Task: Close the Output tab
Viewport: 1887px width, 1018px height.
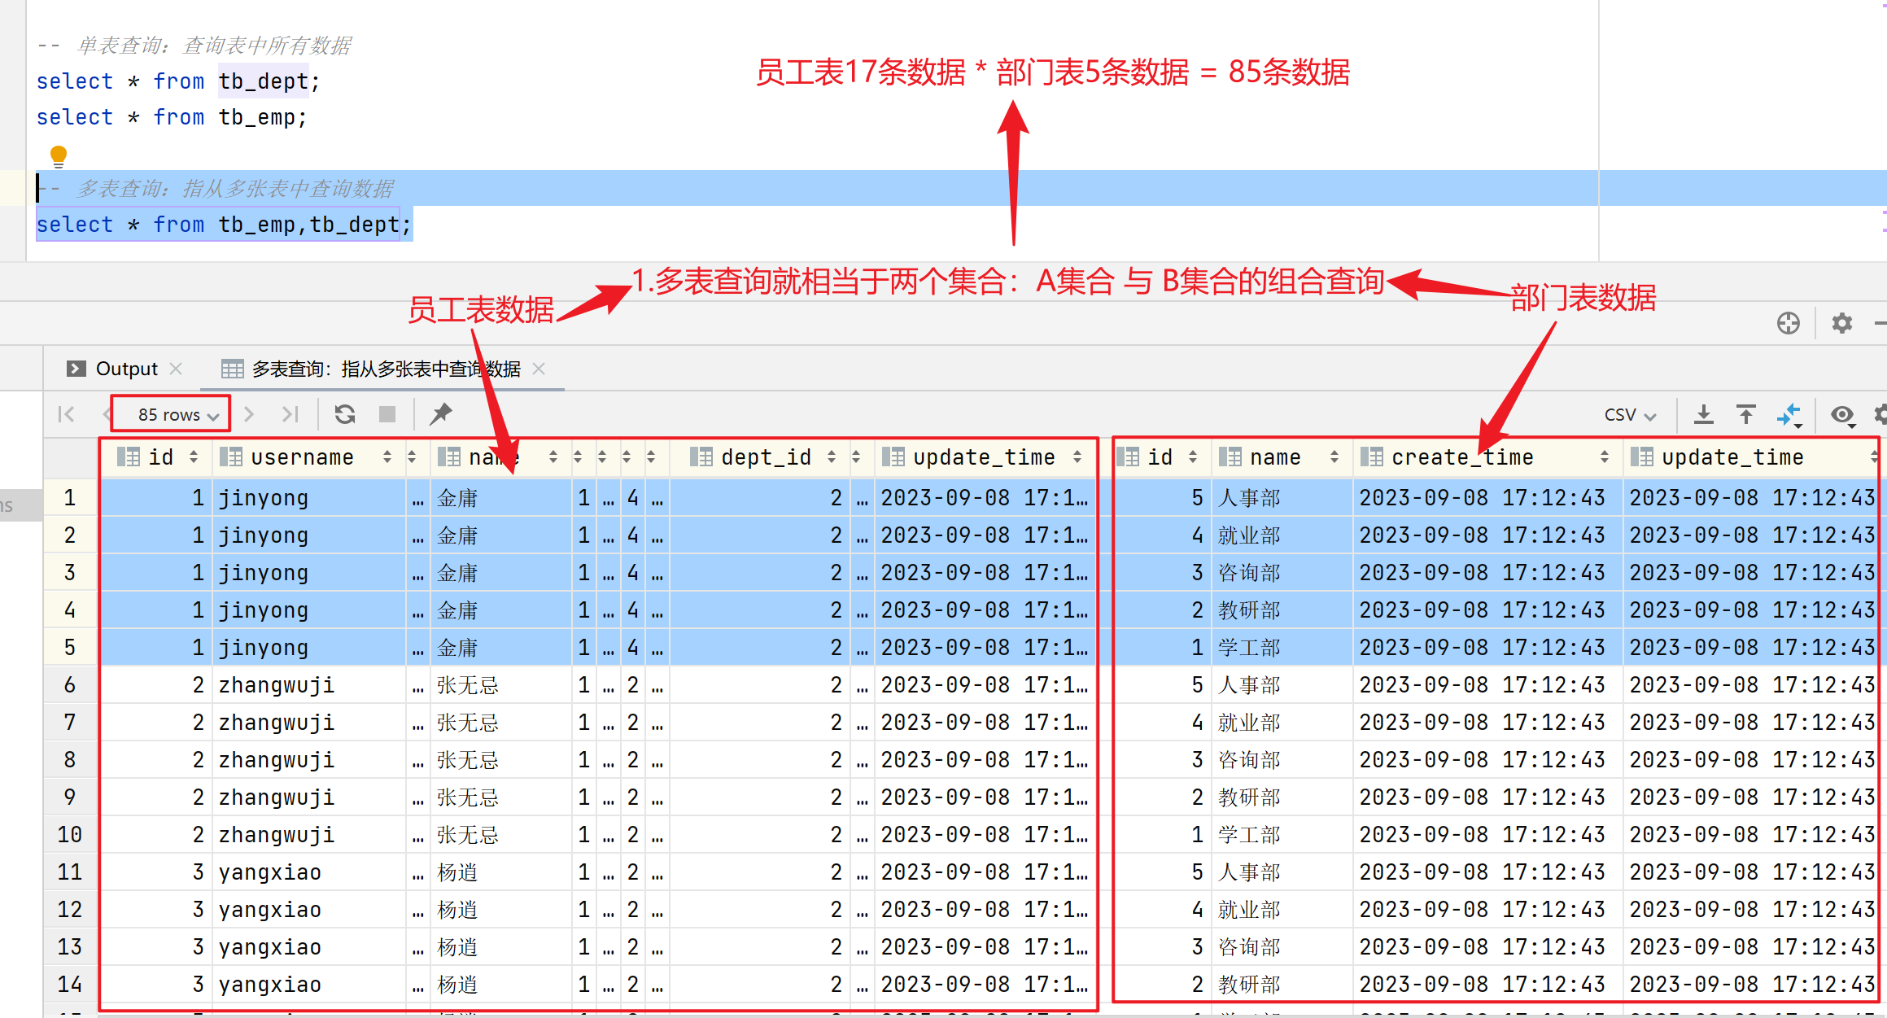Action: tap(176, 369)
